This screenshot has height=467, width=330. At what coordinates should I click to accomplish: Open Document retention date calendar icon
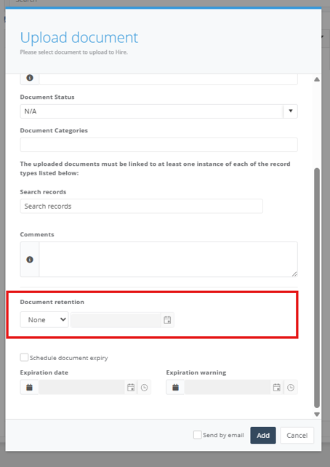pos(167,320)
